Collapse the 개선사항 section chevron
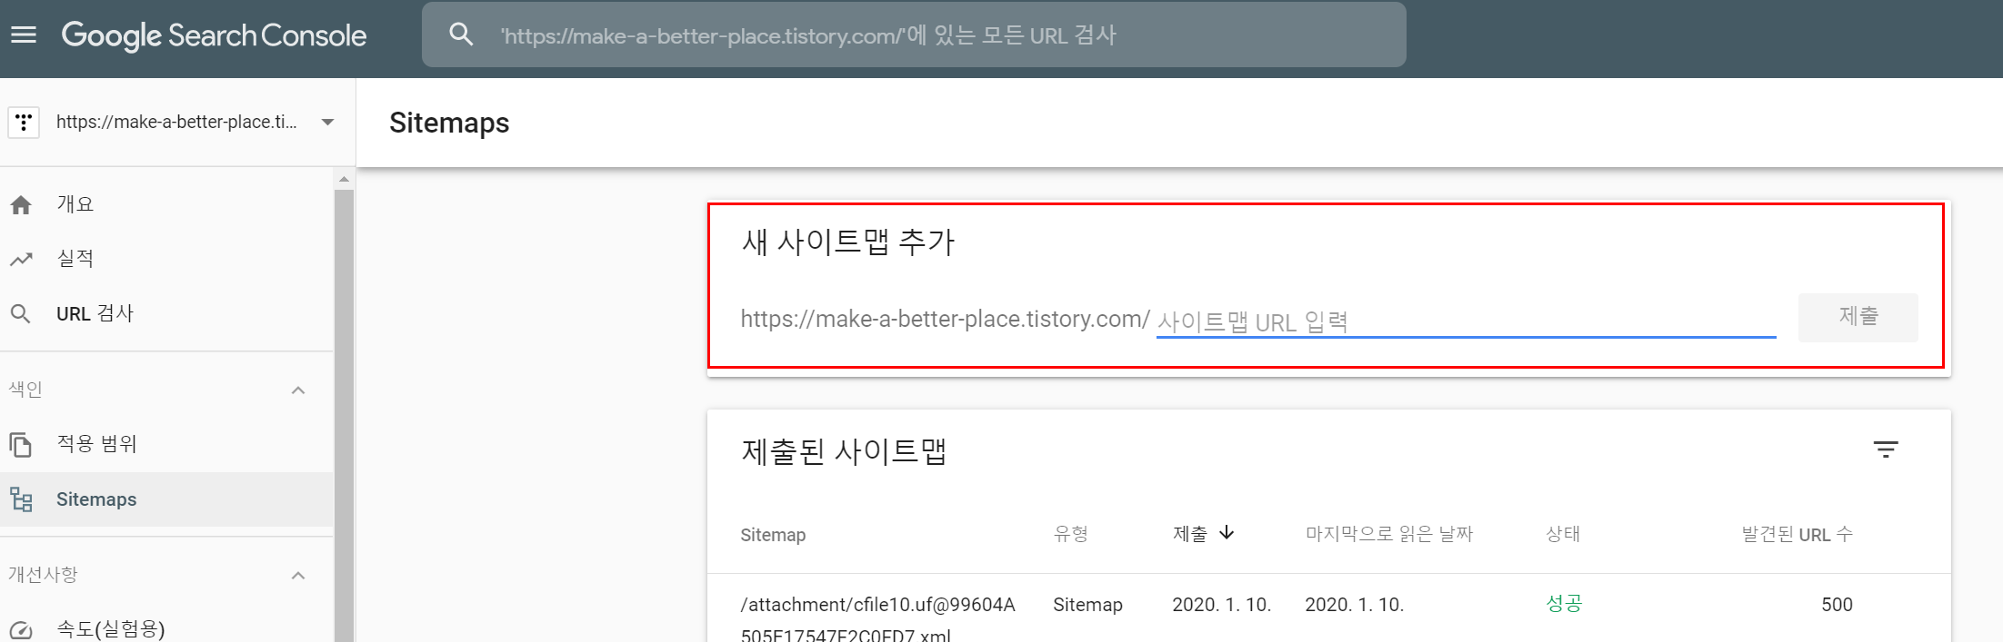This screenshot has height=642, width=2003. [298, 576]
